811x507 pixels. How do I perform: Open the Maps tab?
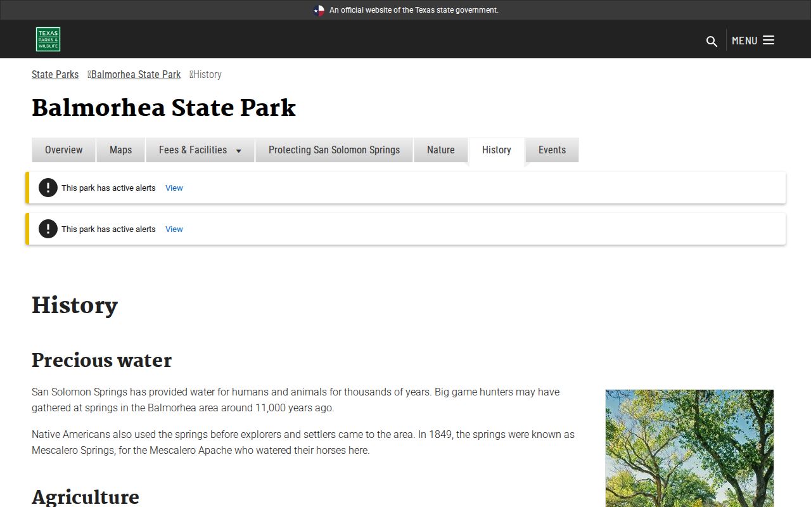(120, 150)
